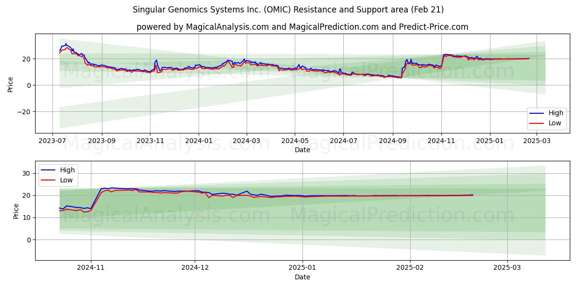Click the '2024-05' x-axis label, top chart
The width and height of the screenshot is (577, 288).
[295, 141]
